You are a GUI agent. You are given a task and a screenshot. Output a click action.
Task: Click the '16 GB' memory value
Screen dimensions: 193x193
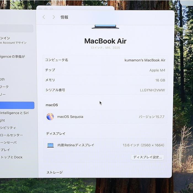pos(160,80)
